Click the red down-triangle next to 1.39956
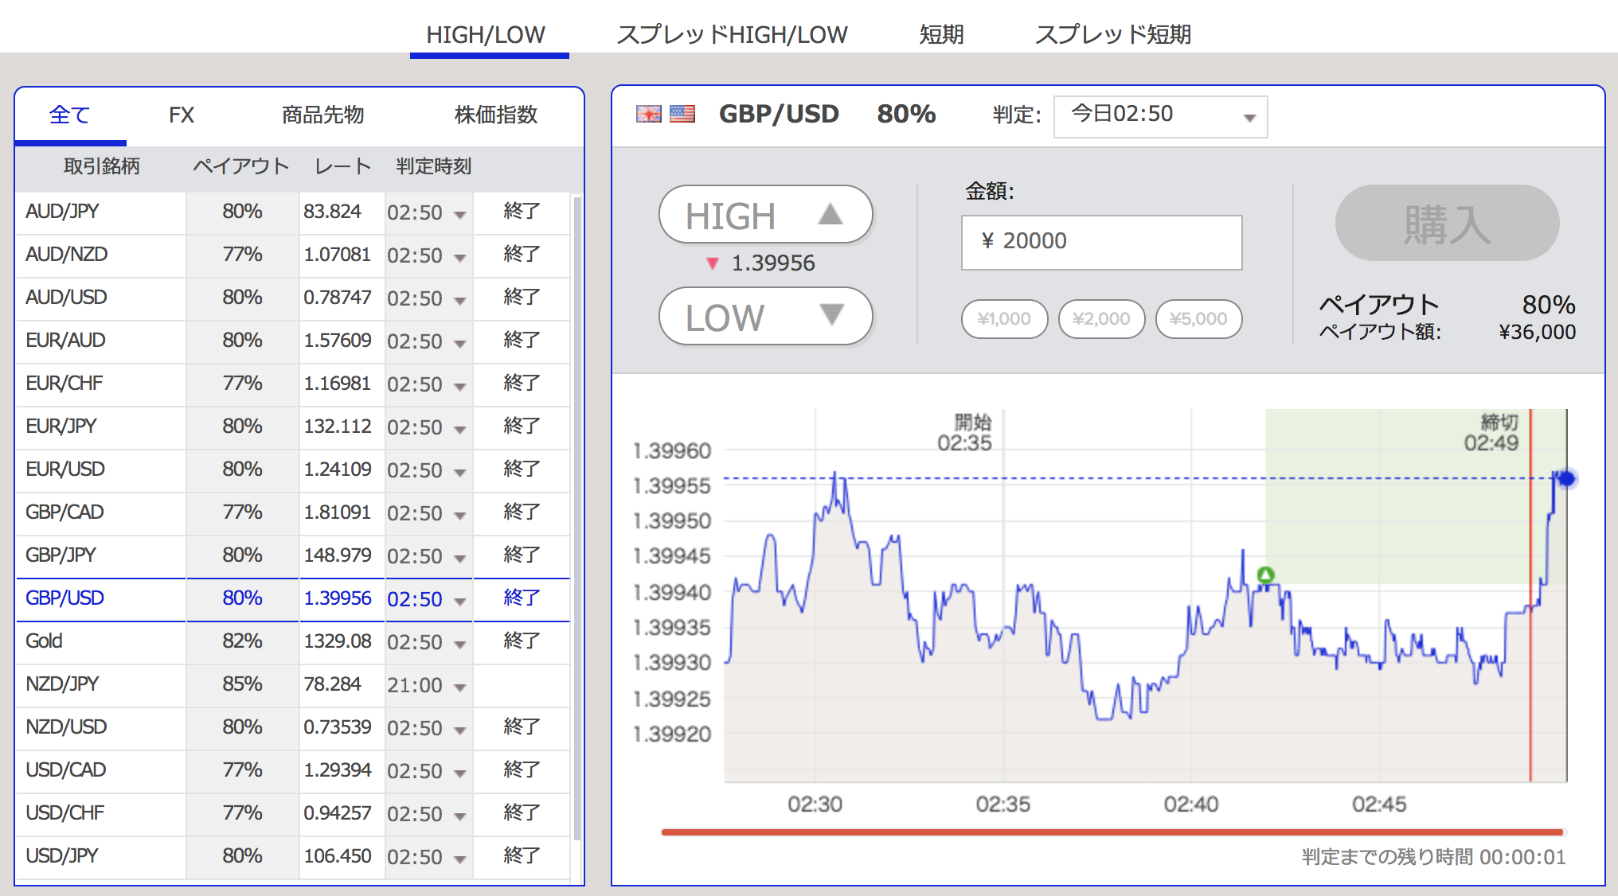 [713, 263]
